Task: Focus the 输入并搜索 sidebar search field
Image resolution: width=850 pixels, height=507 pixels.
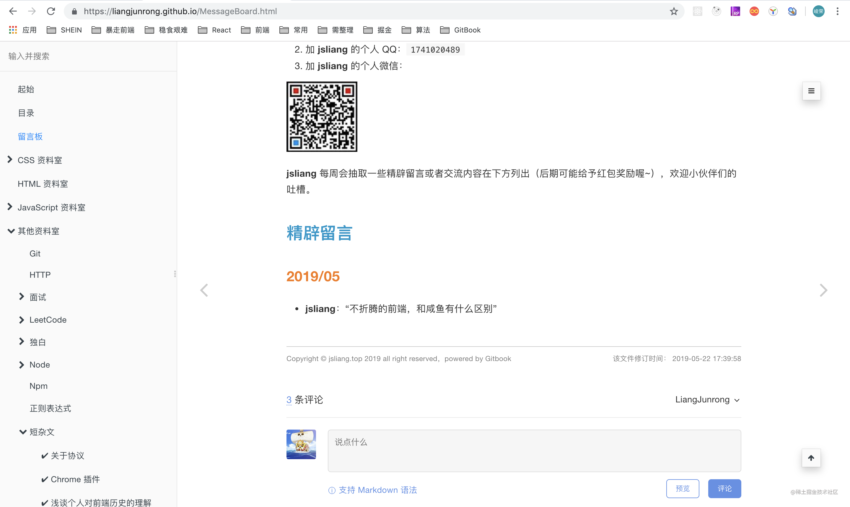Action: pyautogui.click(x=88, y=56)
